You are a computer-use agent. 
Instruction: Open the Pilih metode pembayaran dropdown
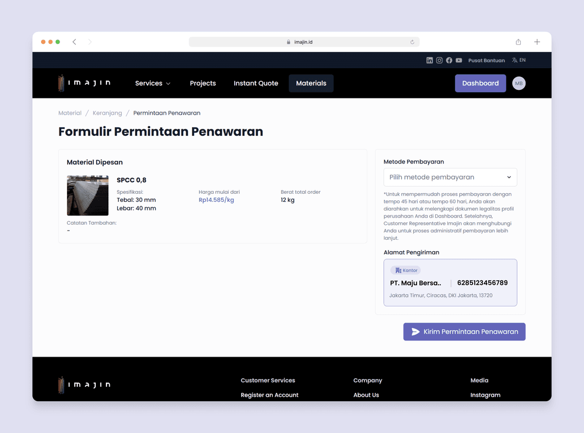coord(450,177)
